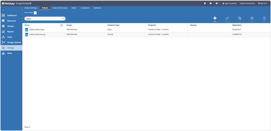The height and width of the screenshot is (131, 271).
Task: Click the Snapshot column header
Action: coord(152,25)
